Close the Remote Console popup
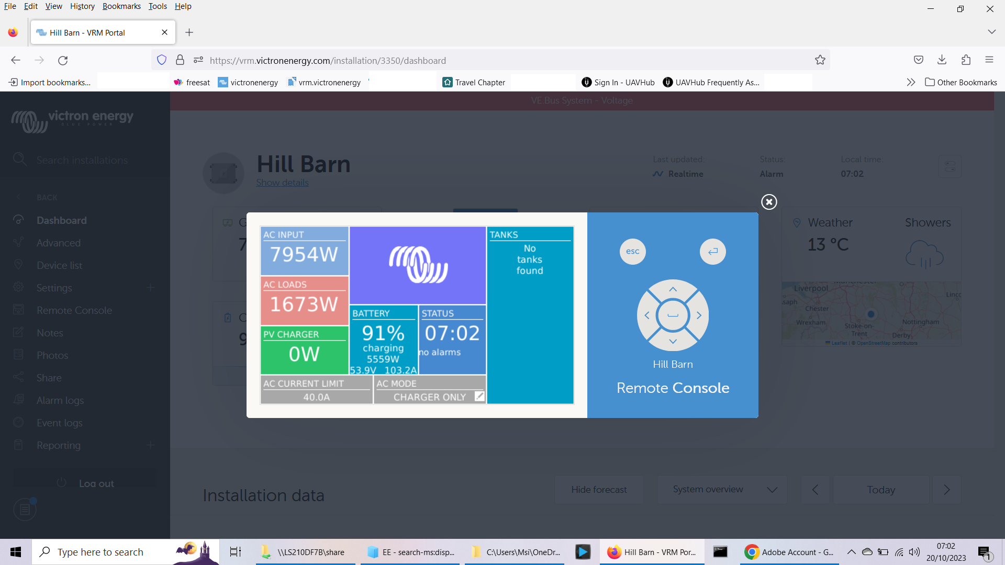 coord(769,202)
